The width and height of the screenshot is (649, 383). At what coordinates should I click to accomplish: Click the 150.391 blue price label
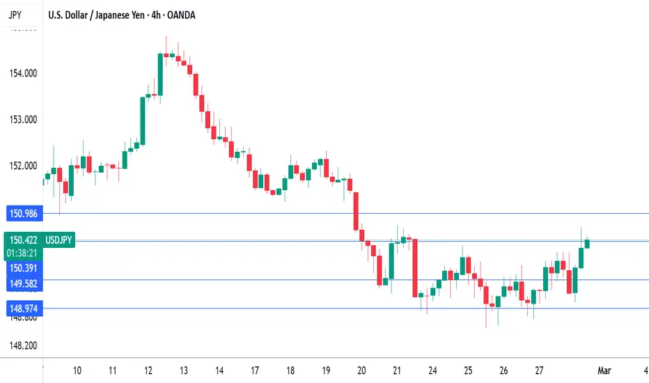pos(24,268)
